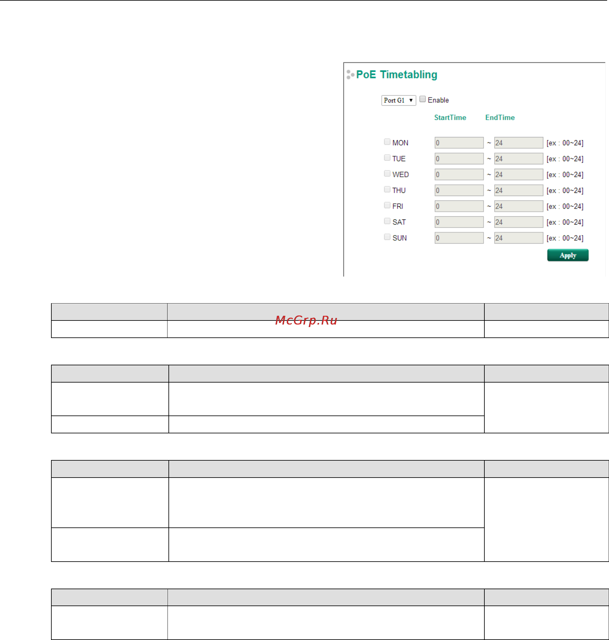Click the SUN StartTime field
Image resolution: width=609 pixels, height=640 pixels.
coord(459,238)
